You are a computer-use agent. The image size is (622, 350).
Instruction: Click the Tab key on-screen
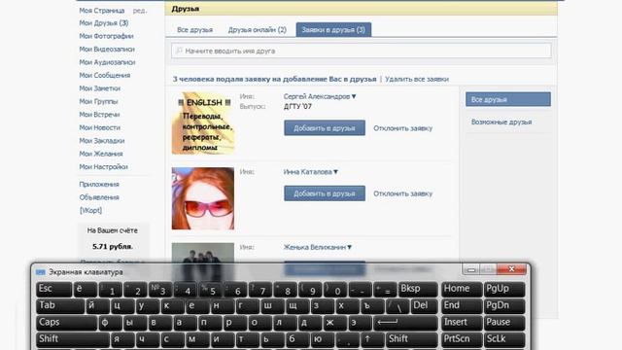point(60,306)
